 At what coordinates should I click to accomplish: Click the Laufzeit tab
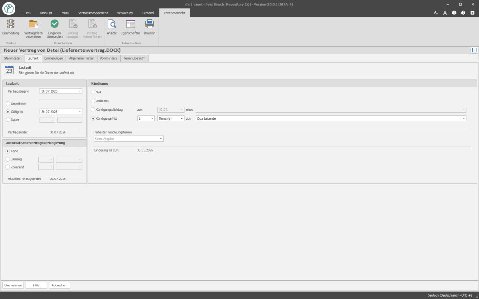click(x=33, y=58)
